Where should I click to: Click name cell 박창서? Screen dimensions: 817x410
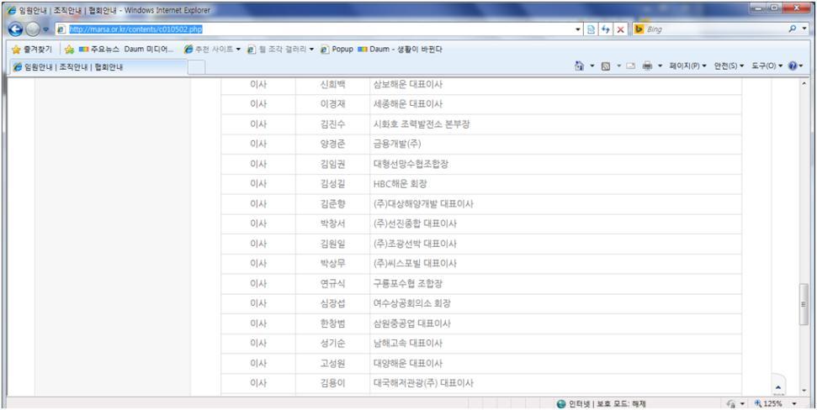click(x=332, y=223)
